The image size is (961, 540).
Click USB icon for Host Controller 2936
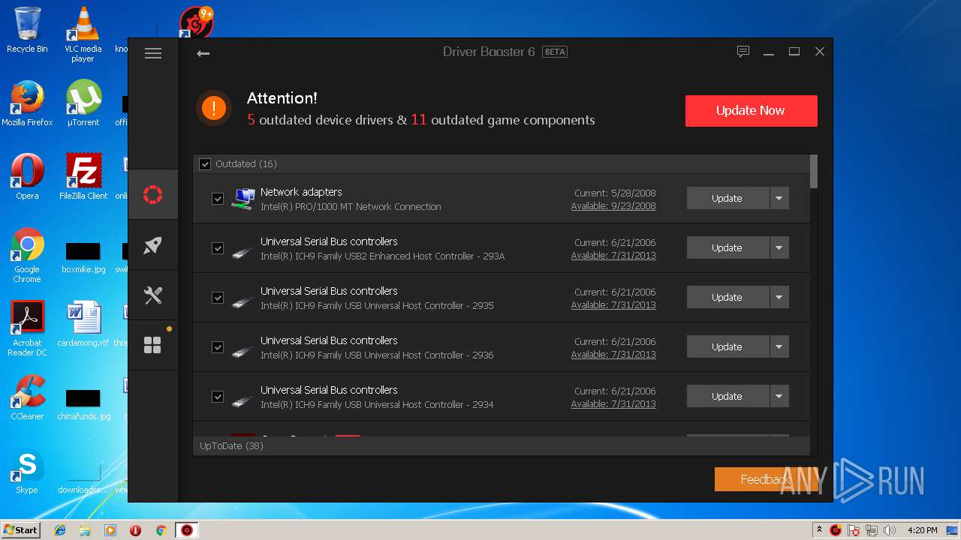(x=243, y=351)
